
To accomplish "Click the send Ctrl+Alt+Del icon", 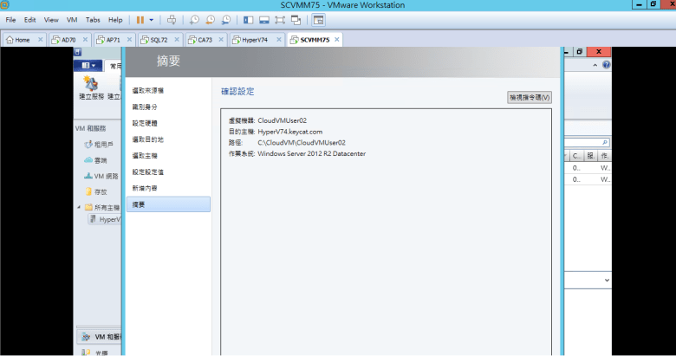I will (171, 19).
